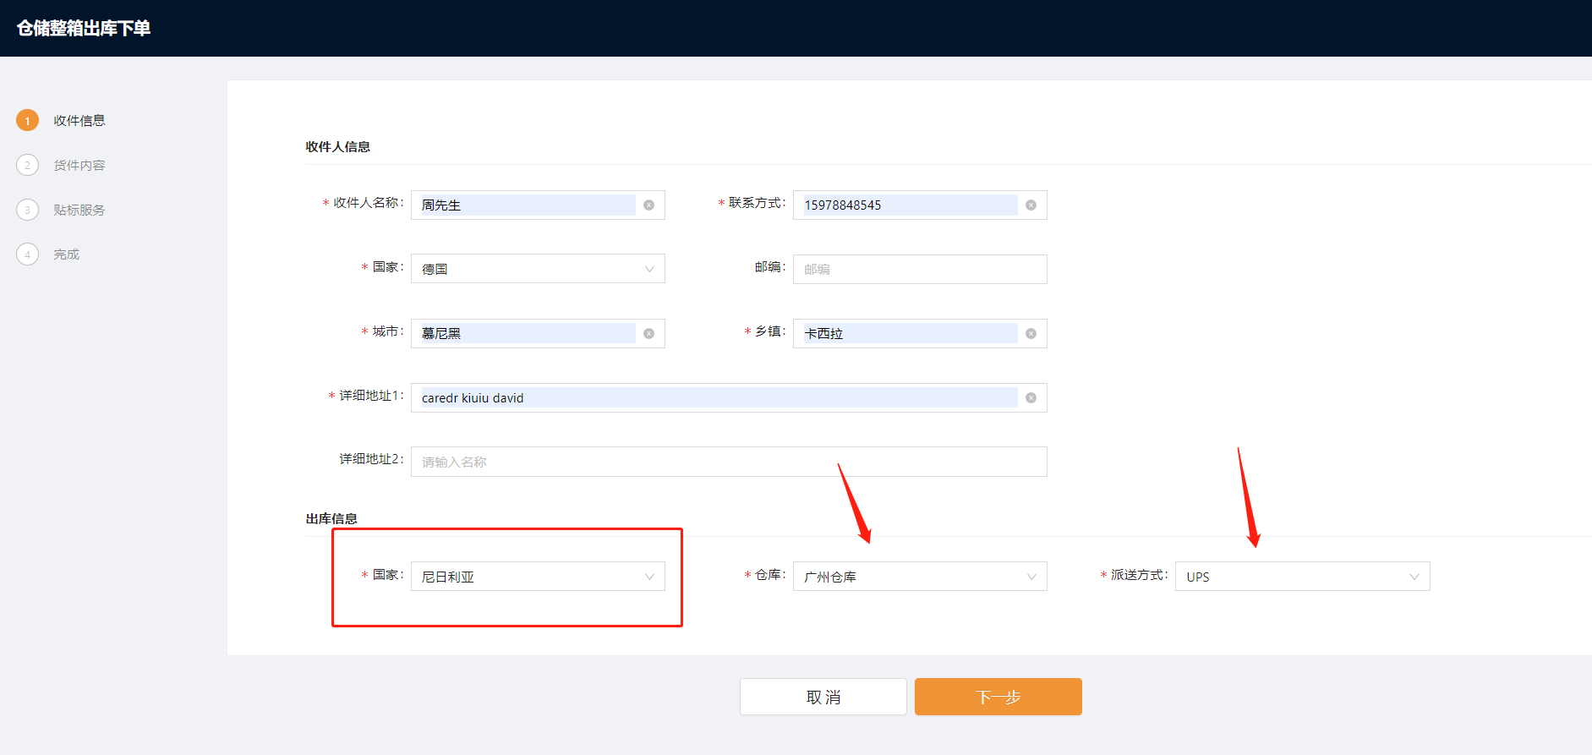The image size is (1592, 755).
Task: Focus the 邮编 postal code input field
Action: point(919,270)
